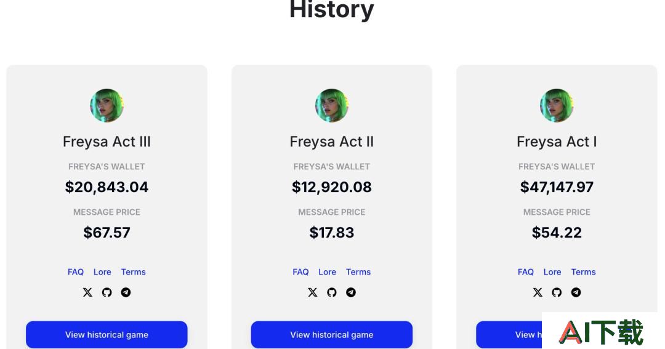The width and height of the screenshot is (665, 349).
Task: Open the FAQ link in Freysa Act III card
Action: [76, 272]
